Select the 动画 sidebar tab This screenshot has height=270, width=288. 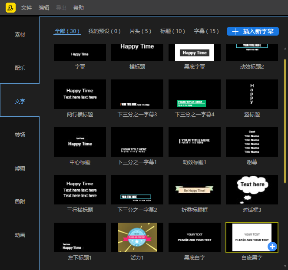[x=20, y=235]
